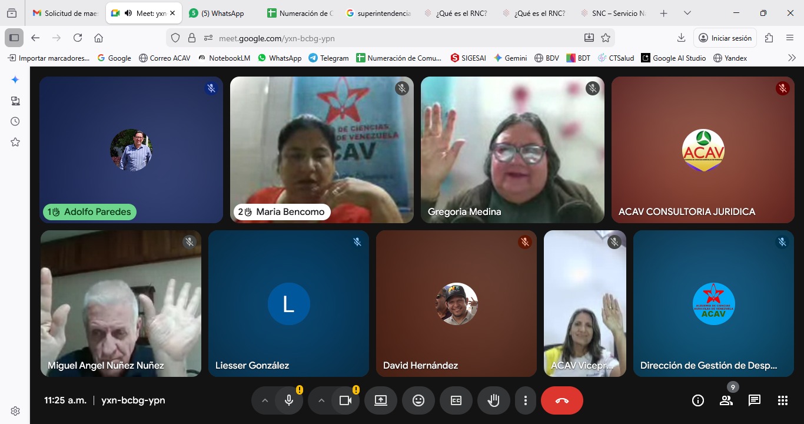Switch to the Numeración de C spreadsheet tab
Viewport: 804px width, 424px height.
click(300, 13)
